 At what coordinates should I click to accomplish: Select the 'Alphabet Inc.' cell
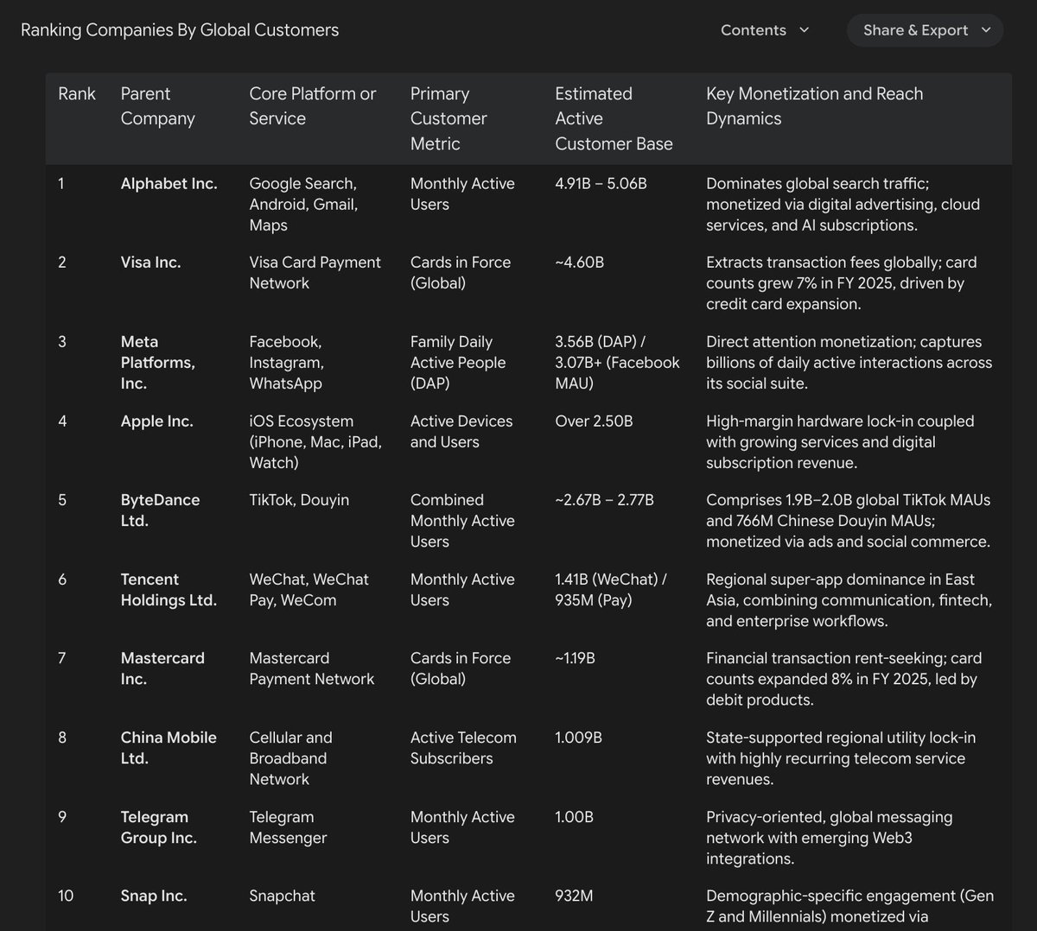[x=169, y=184]
